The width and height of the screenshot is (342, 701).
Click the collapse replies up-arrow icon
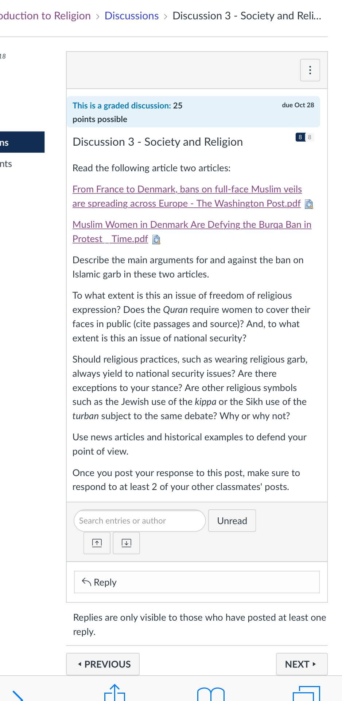(97, 543)
